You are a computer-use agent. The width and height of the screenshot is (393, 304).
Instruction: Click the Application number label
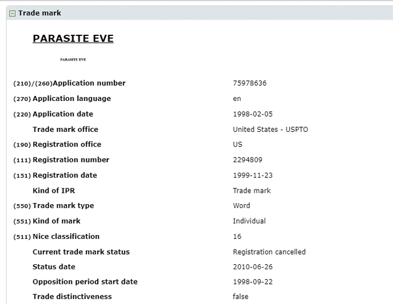89,83
